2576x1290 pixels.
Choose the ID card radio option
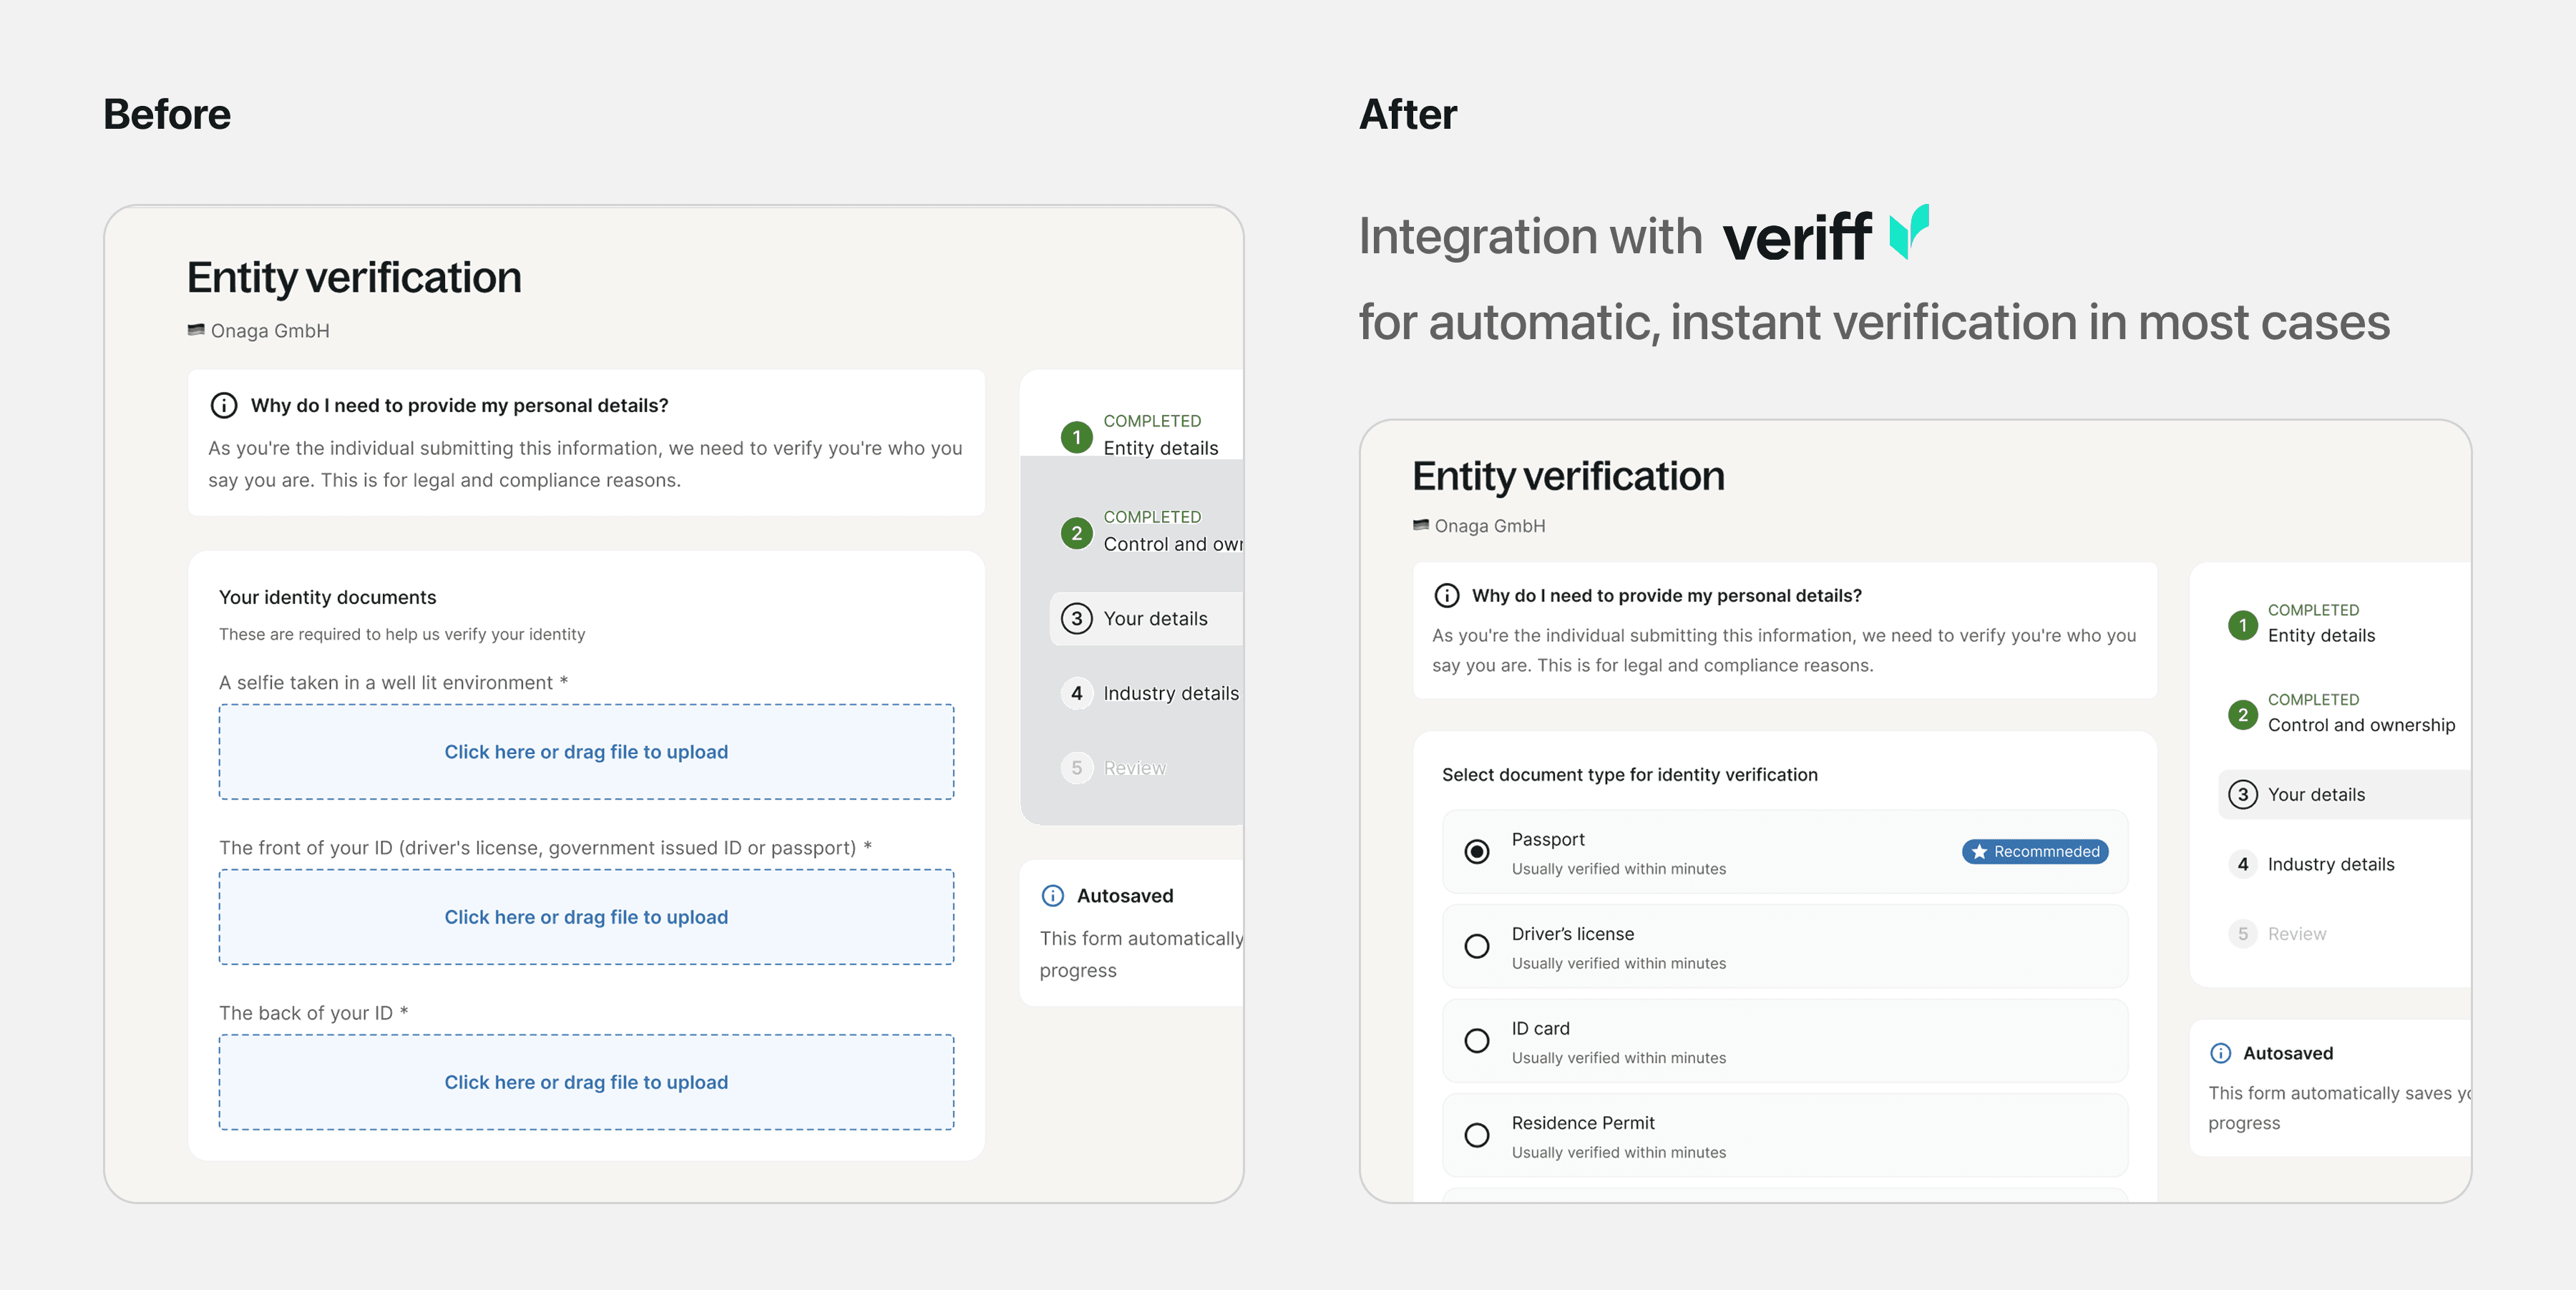pyautogui.click(x=1476, y=1041)
